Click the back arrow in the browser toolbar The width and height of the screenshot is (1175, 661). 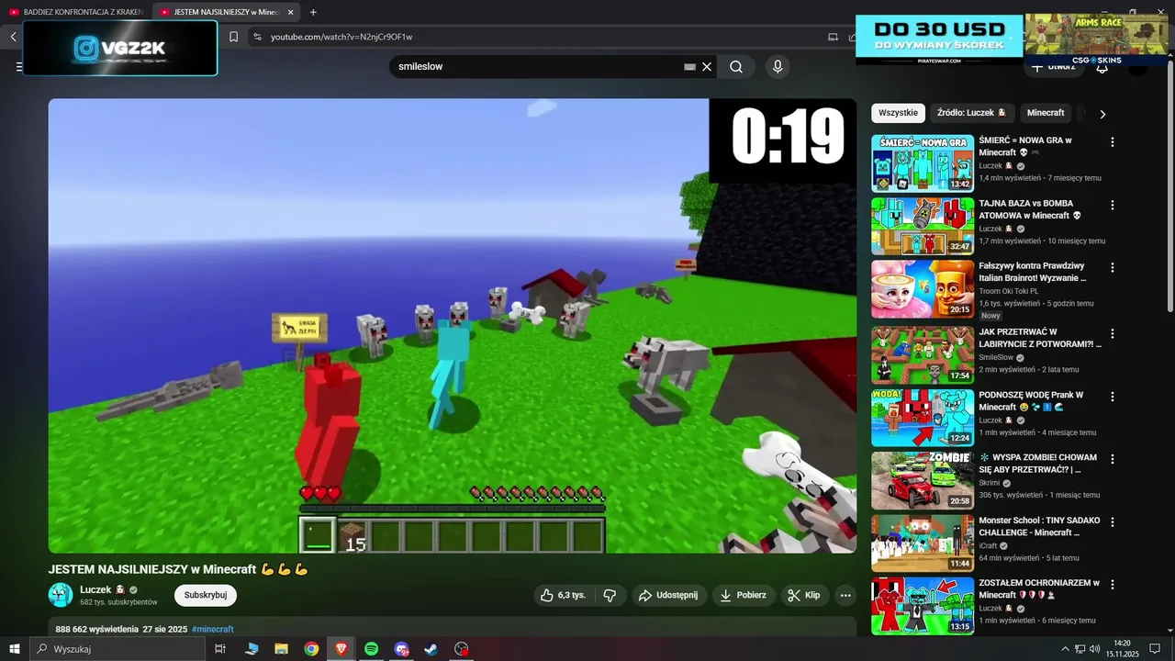click(13, 37)
